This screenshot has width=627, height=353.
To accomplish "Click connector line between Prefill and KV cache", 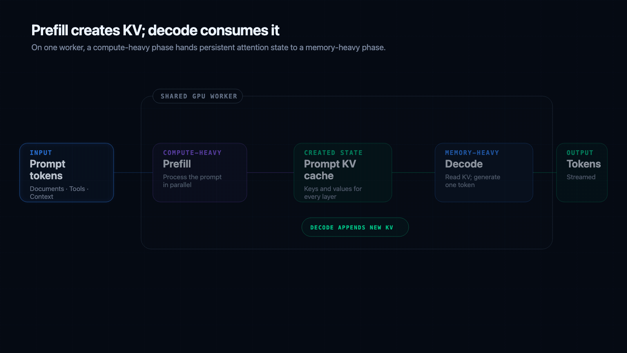I will (x=270, y=173).
